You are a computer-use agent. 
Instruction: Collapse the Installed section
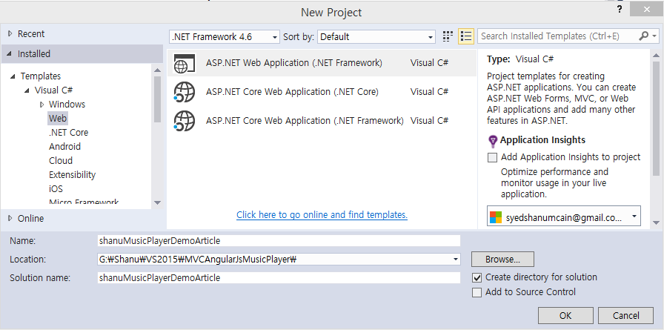coord(10,54)
